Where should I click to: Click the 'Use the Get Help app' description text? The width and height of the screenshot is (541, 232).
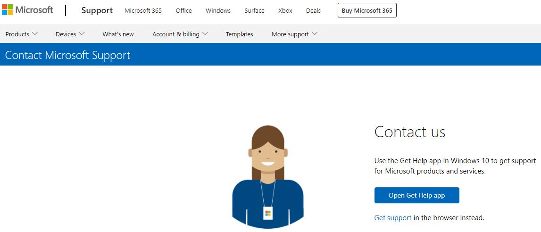pos(455,166)
